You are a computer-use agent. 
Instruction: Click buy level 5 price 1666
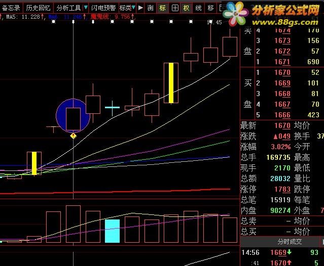click(x=282, y=115)
